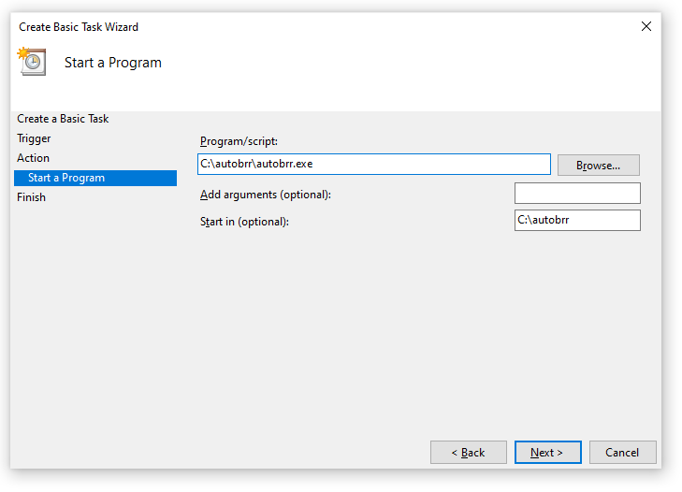Click the Start a Program heading
This screenshot has height=492, width=682.
113,63
